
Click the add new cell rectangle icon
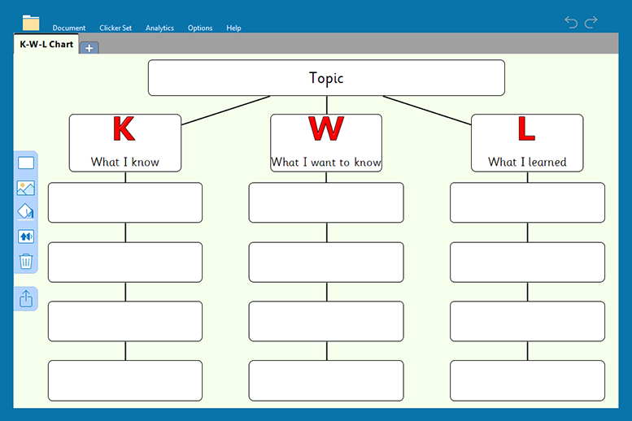click(x=26, y=163)
